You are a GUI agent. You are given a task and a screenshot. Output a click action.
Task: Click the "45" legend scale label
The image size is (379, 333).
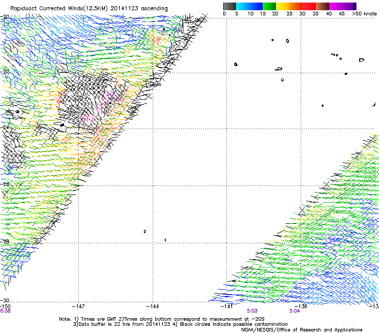click(342, 14)
